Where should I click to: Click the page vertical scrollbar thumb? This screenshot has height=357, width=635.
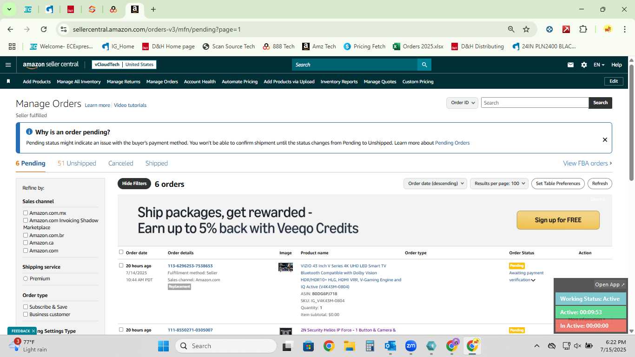[x=631, y=122]
